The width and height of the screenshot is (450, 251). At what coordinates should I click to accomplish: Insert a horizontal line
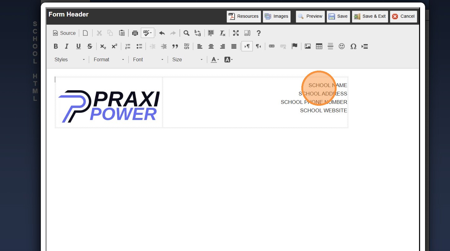[x=331, y=46]
